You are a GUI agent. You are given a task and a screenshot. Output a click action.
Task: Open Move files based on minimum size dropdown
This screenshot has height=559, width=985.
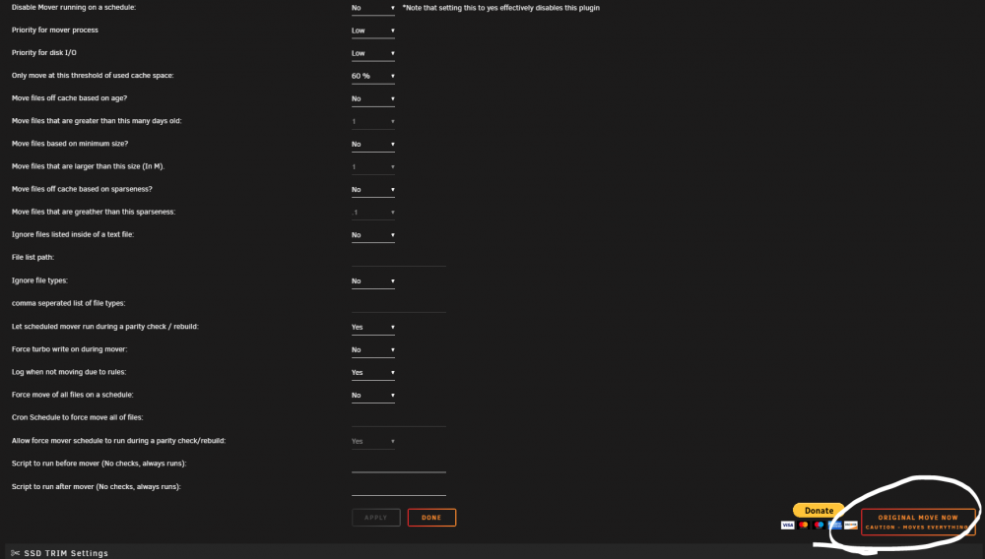(x=373, y=145)
